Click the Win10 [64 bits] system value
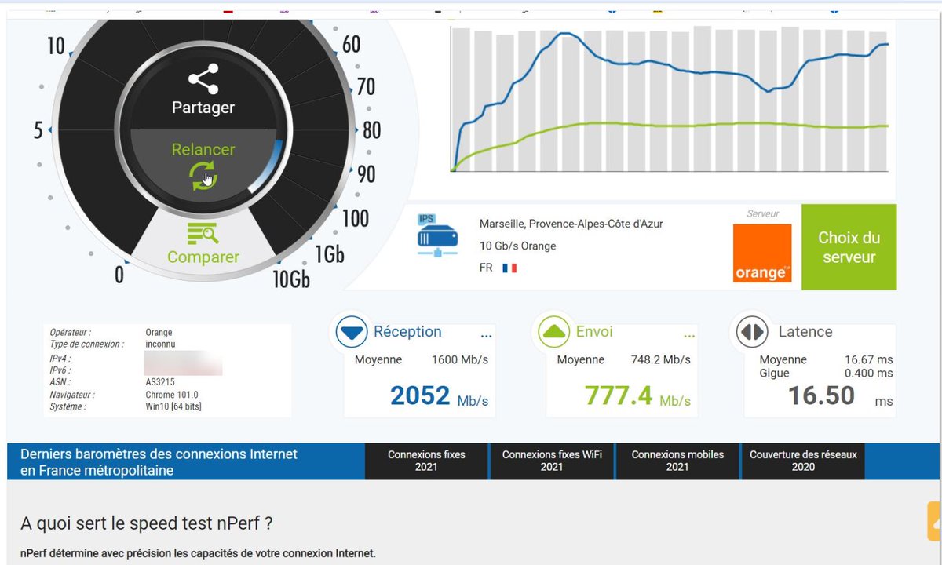Screen dimensions: 942x565 pos(173,406)
